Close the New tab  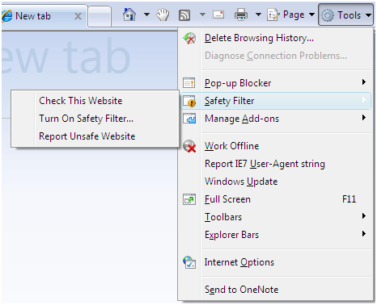pyautogui.click(x=78, y=16)
